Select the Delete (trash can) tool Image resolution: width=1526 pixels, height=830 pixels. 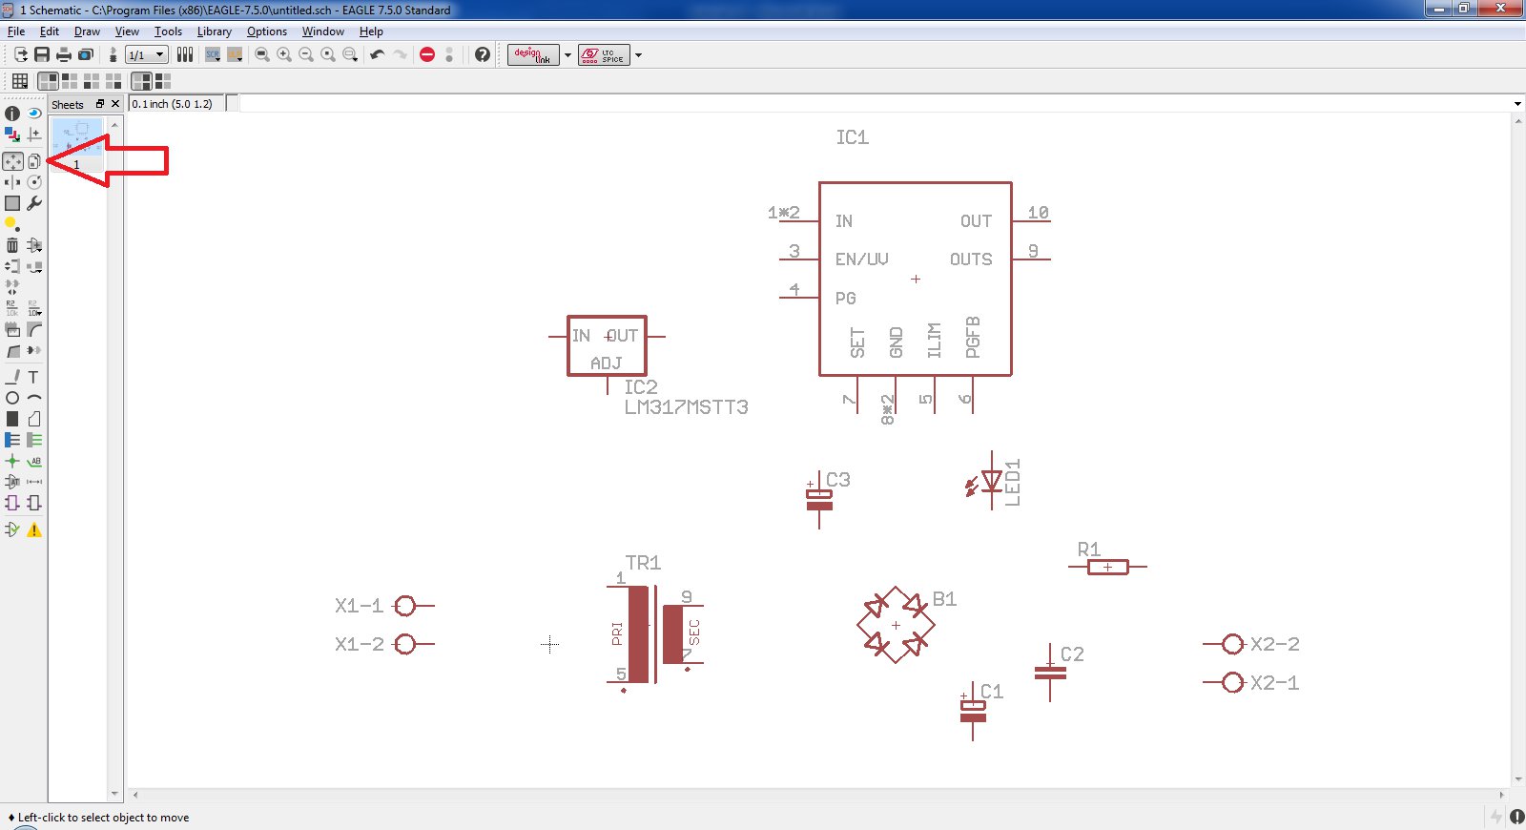point(12,245)
